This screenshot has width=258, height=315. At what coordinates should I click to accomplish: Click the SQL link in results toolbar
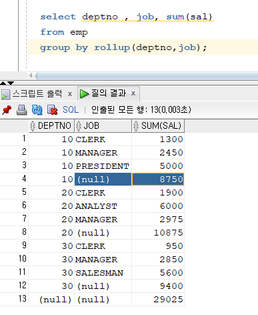[x=71, y=110]
